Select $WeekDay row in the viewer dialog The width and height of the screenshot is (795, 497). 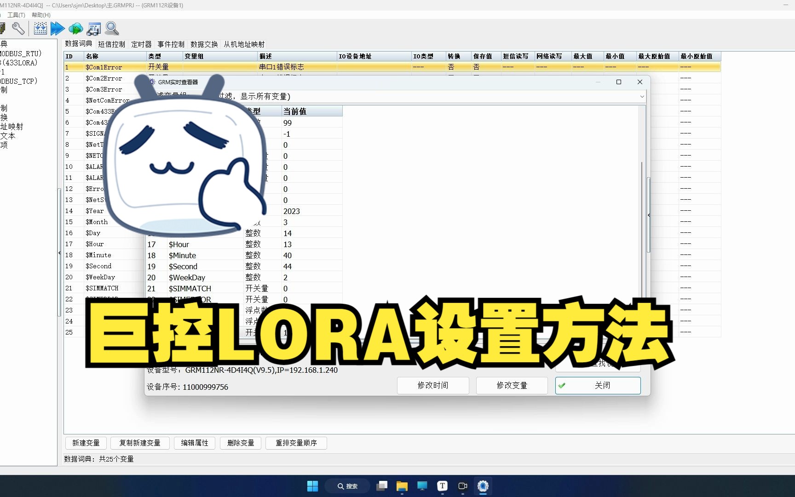(244, 277)
